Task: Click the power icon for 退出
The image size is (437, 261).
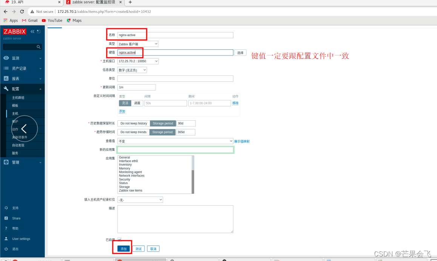Action: click(6, 249)
